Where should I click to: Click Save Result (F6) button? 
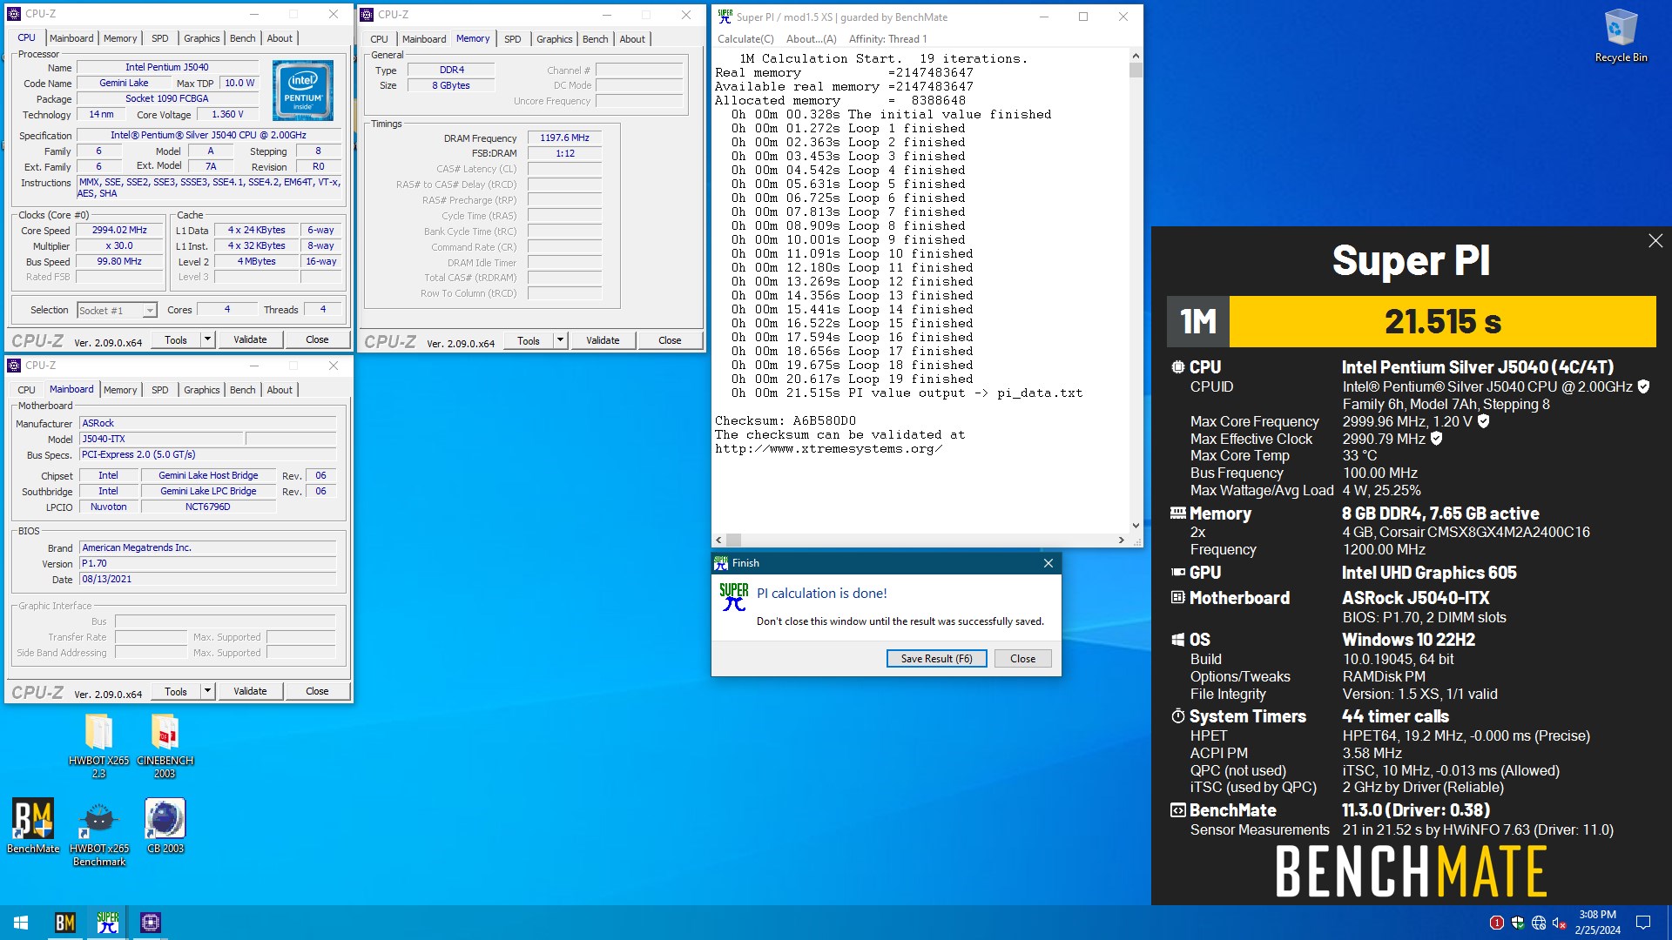pos(937,659)
